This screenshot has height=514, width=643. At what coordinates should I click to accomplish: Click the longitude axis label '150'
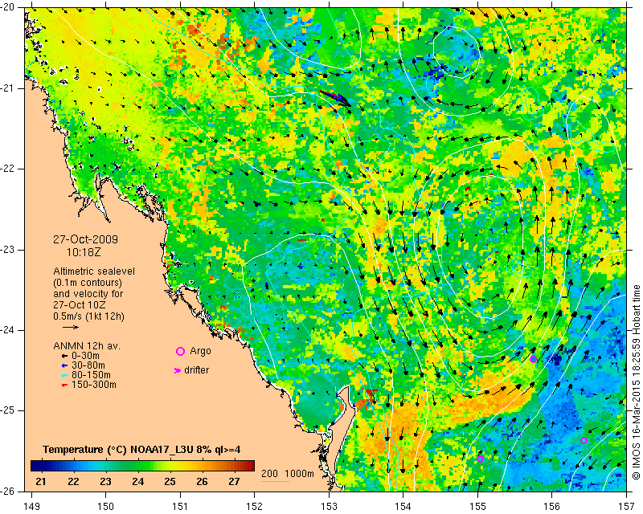click(x=106, y=506)
